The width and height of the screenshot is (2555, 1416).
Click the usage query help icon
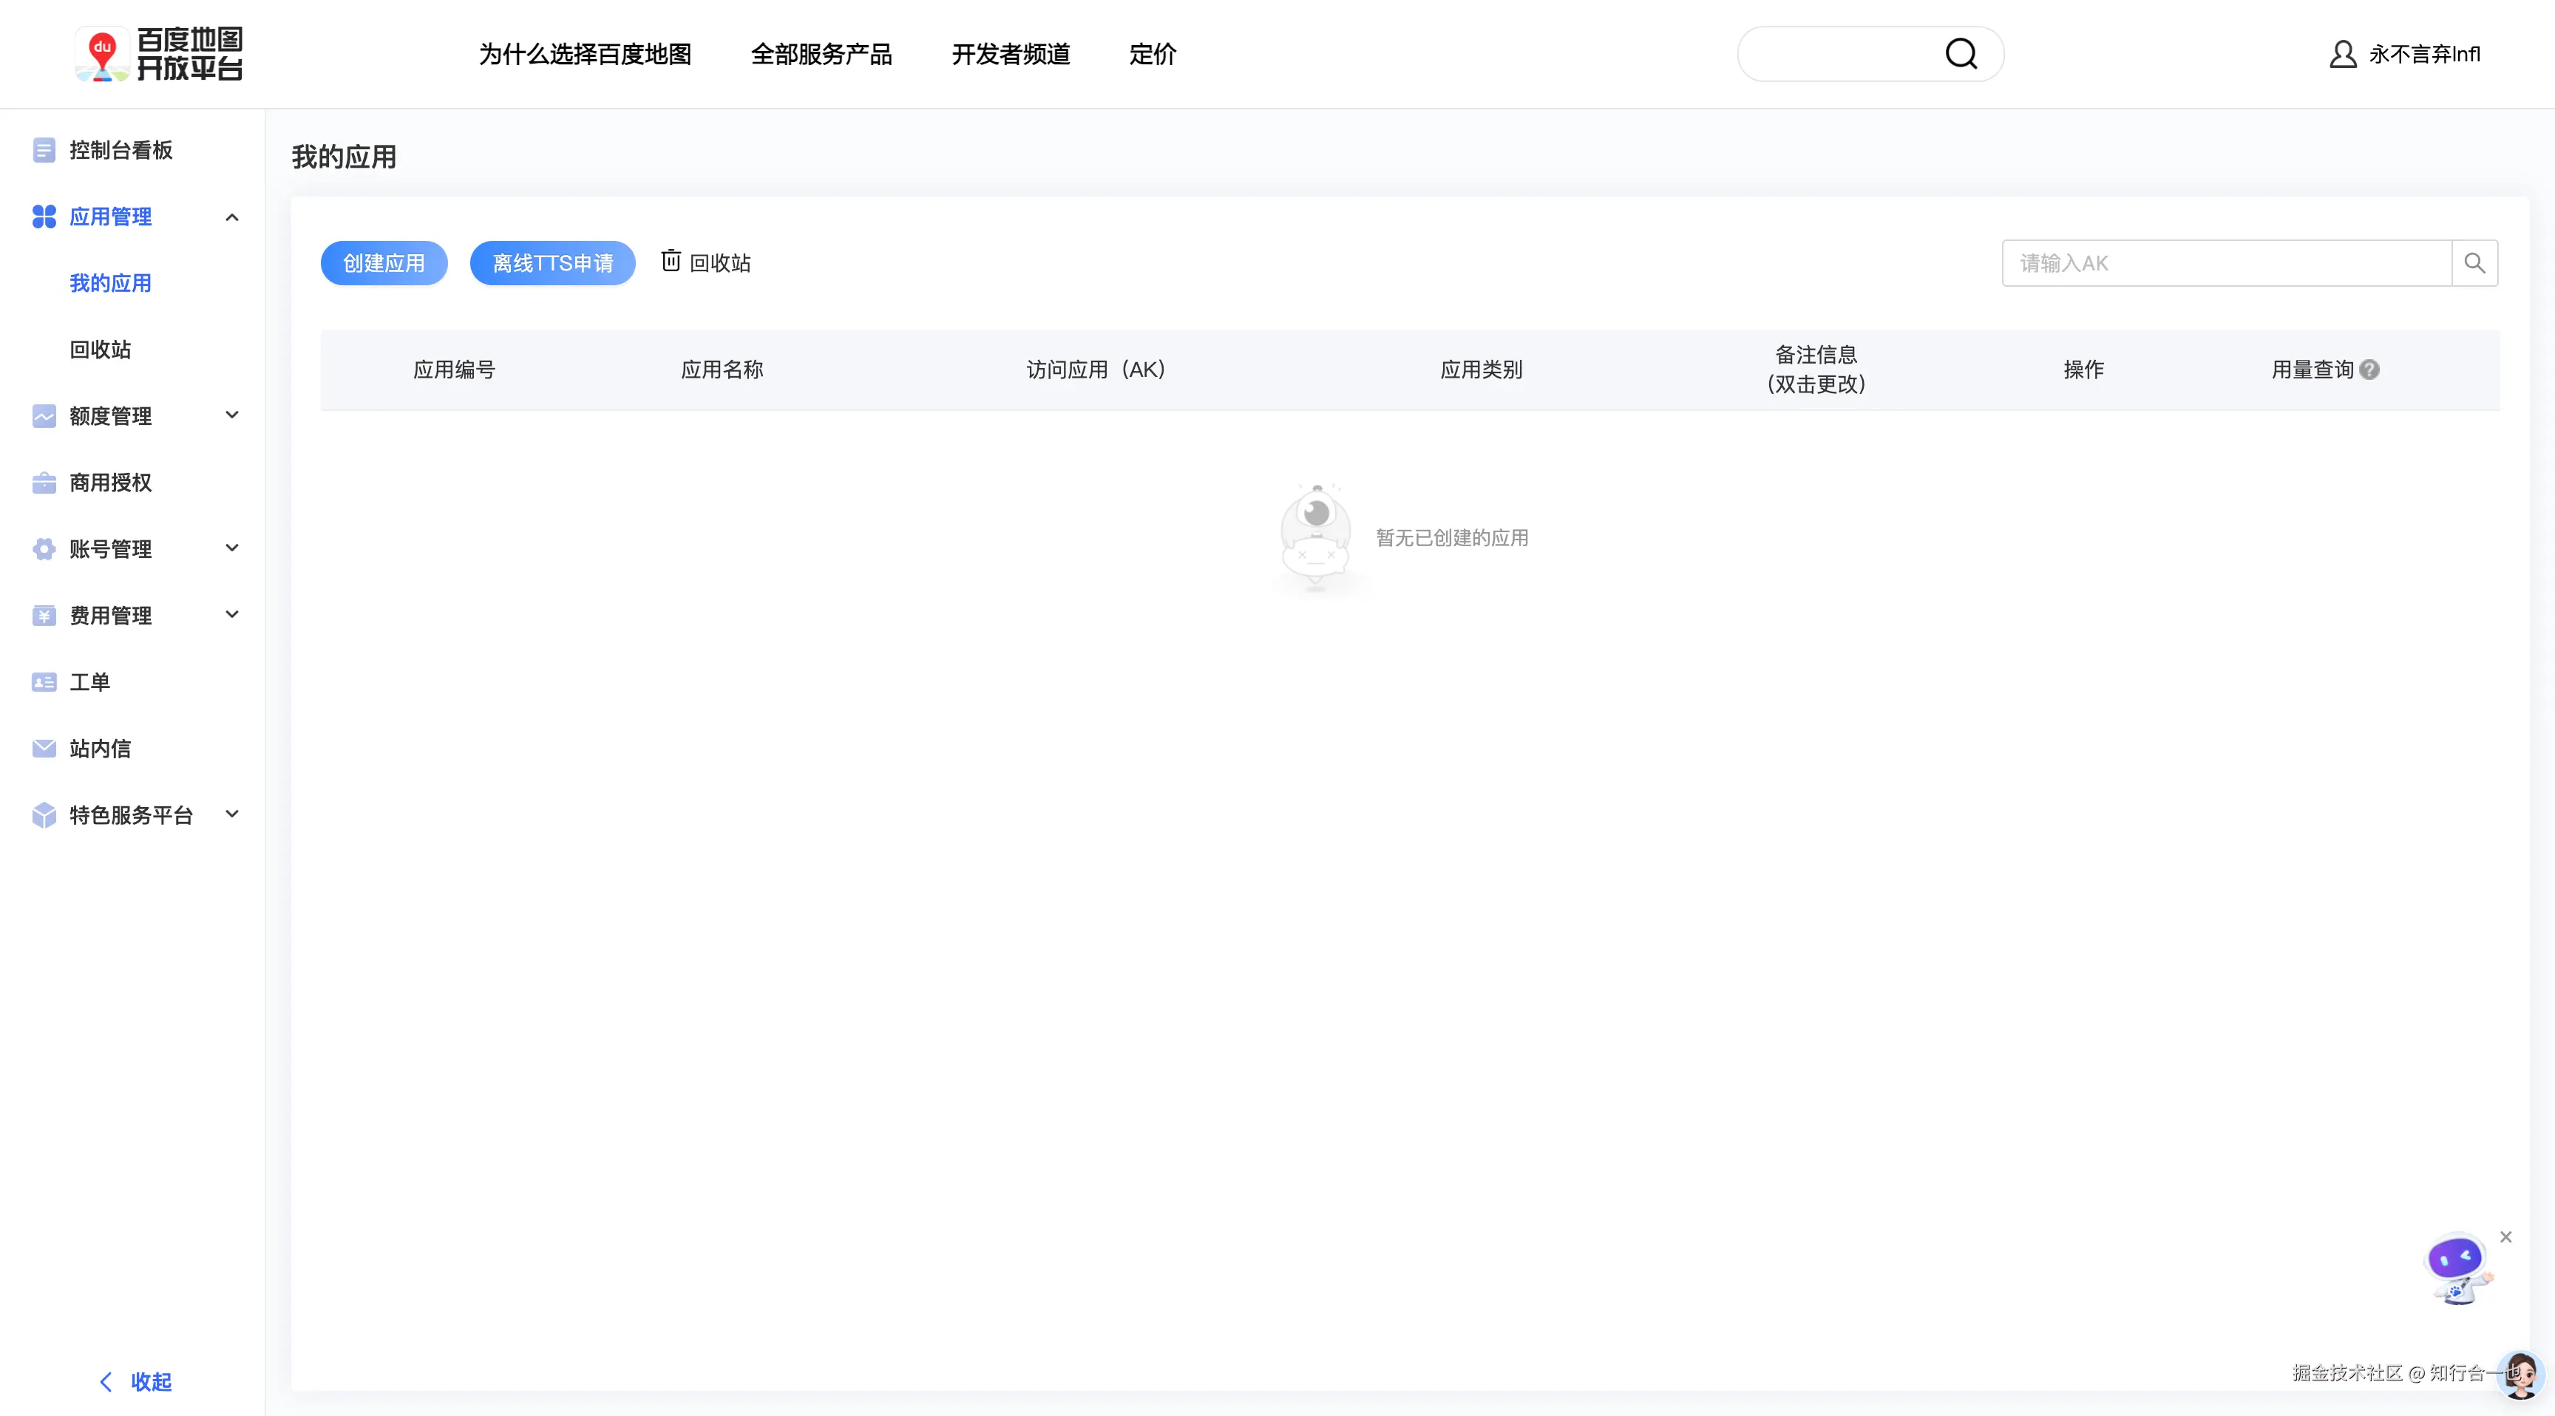click(2369, 370)
